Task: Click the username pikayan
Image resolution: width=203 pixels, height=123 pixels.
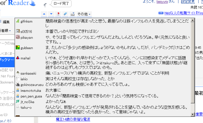Action: pos(27,38)
